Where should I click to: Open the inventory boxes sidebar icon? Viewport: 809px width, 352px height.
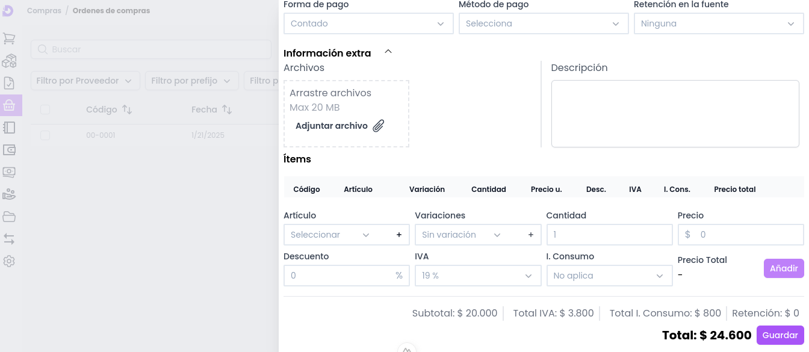coord(9,61)
